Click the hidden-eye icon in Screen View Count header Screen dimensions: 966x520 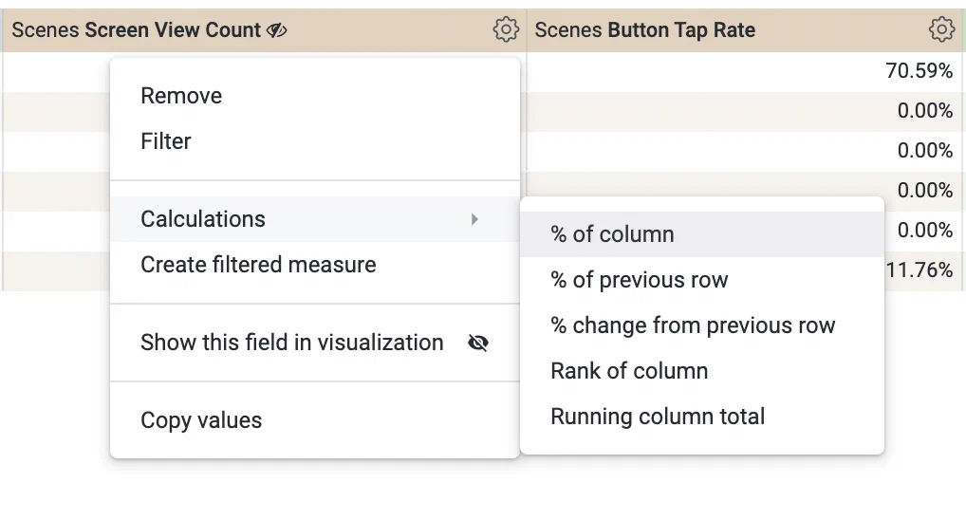[277, 30]
